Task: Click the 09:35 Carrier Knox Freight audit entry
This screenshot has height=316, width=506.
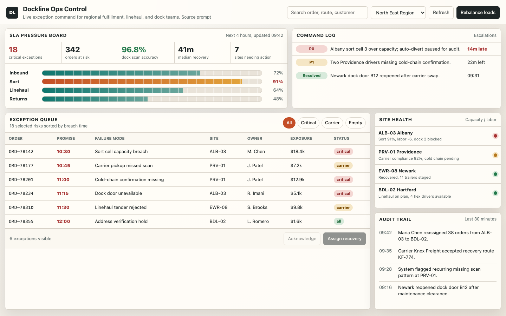Action: click(438, 254)
